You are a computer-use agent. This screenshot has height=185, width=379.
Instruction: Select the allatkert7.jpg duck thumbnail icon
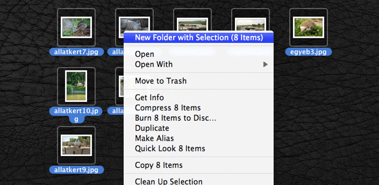pos(76,27)
